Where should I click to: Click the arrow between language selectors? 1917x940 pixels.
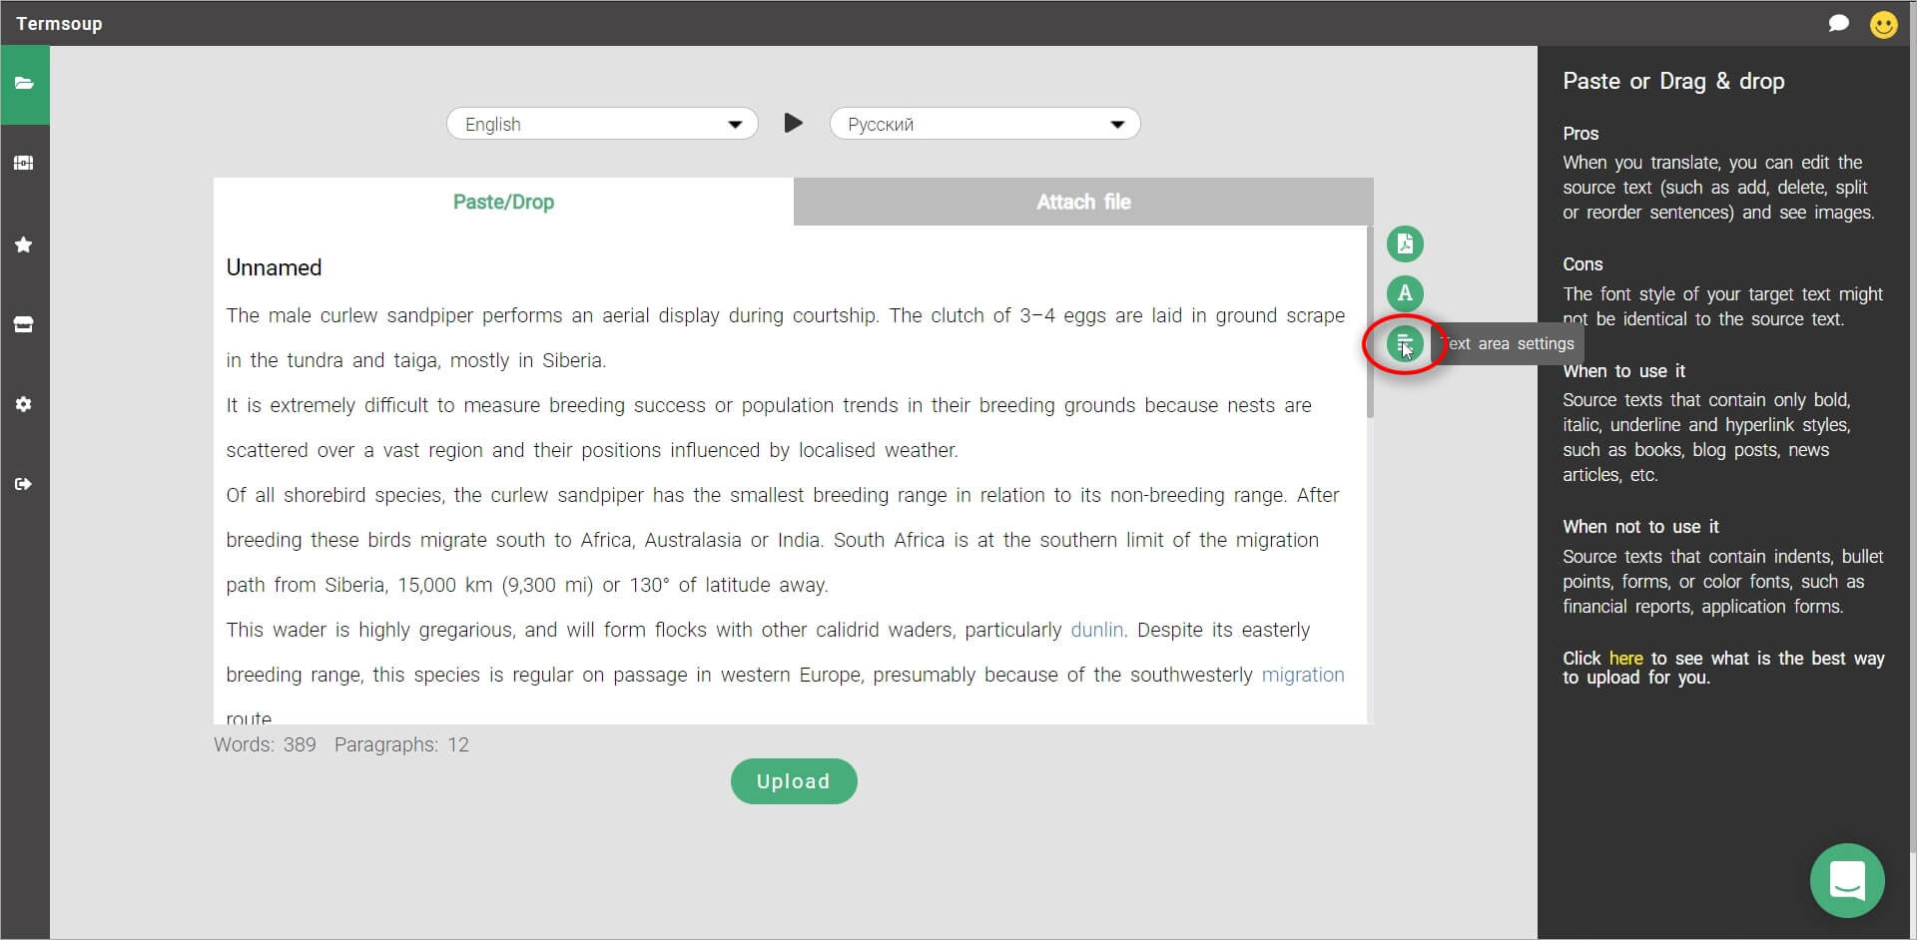793,123
